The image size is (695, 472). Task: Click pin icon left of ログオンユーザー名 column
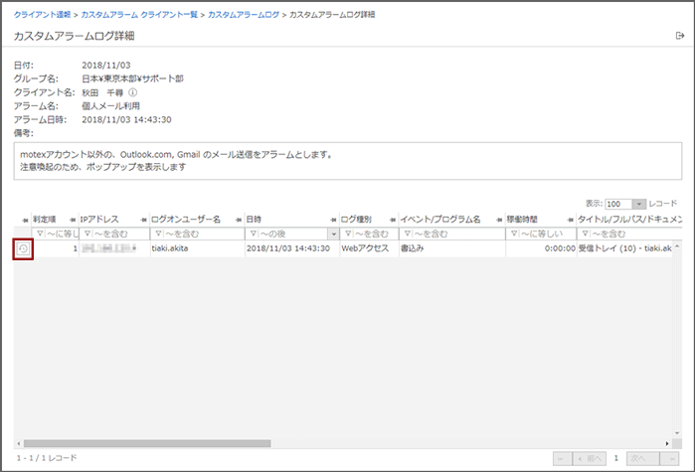pyautogui.click(x=144, y=219)
